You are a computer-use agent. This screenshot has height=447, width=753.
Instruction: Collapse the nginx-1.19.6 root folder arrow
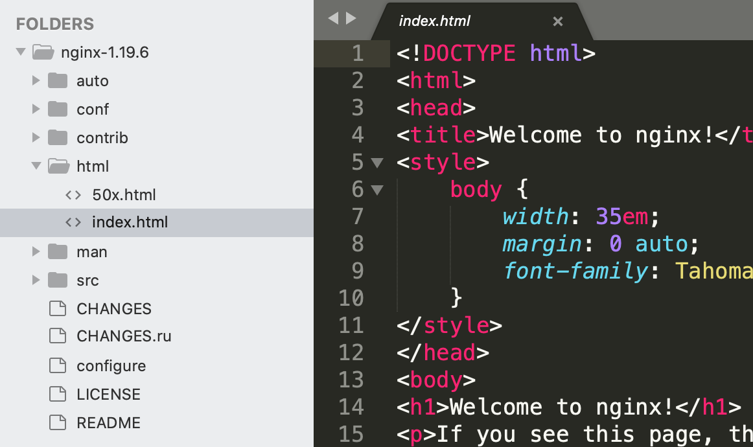click(21, 51)
